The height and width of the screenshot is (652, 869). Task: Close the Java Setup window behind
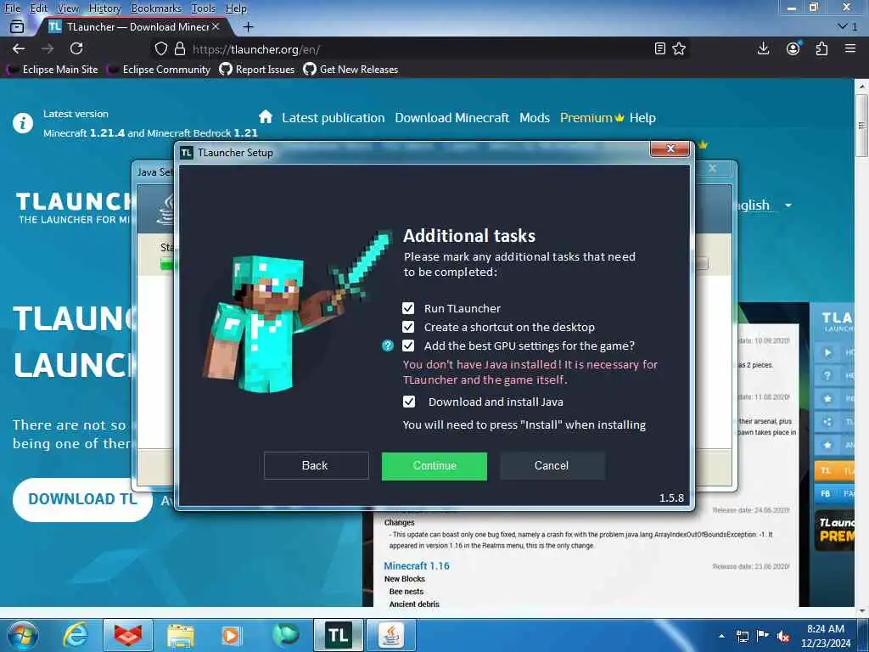tap(713, 168)
